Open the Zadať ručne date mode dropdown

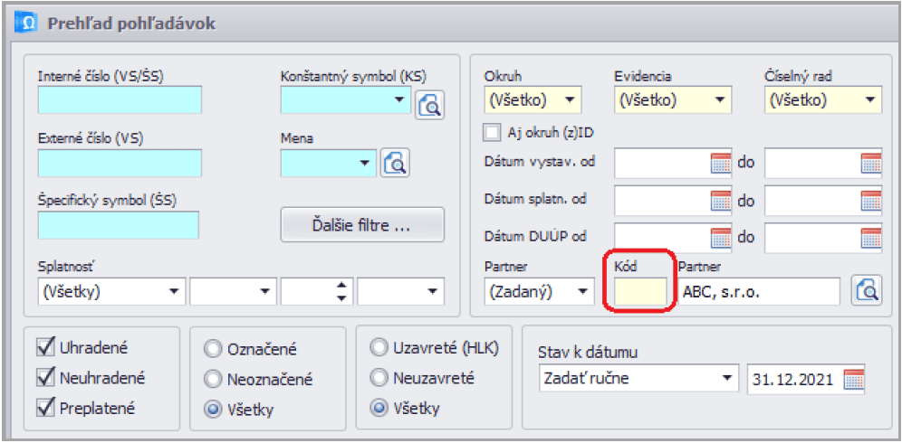pyautogui.click(x=726, y=379)
